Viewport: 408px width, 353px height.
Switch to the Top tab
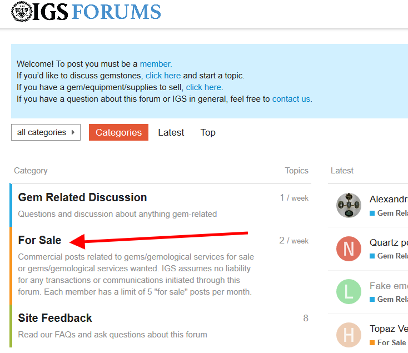point(208,132)
